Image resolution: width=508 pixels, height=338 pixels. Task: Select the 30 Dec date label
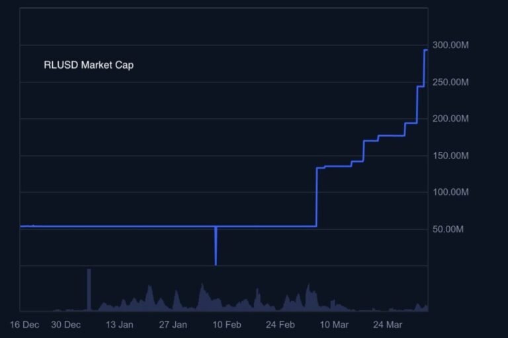65,325
